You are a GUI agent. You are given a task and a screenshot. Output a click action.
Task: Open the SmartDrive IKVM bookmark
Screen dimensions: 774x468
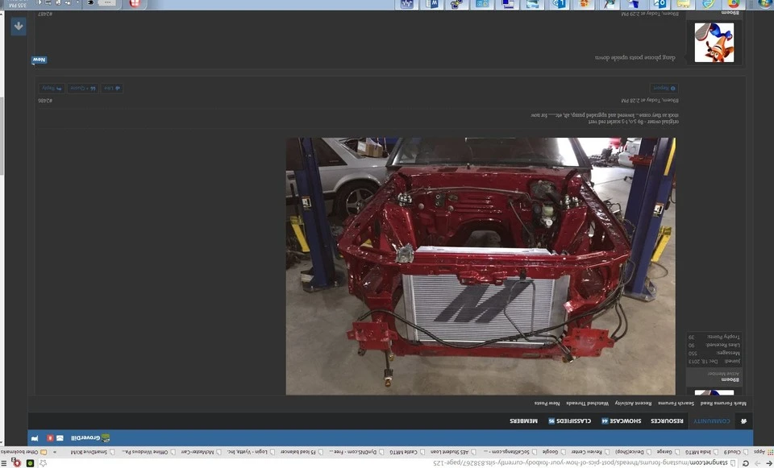92,452
